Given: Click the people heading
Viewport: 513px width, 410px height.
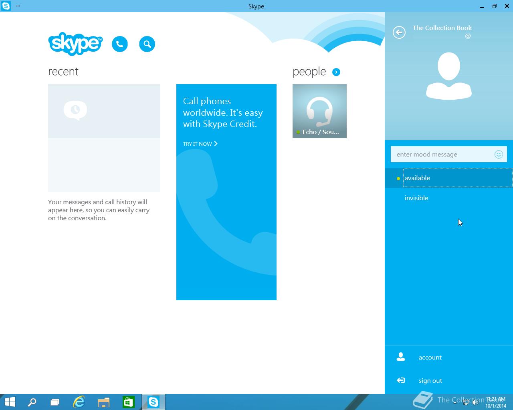Looking at the screenshot, I should (x=309, y=72).
